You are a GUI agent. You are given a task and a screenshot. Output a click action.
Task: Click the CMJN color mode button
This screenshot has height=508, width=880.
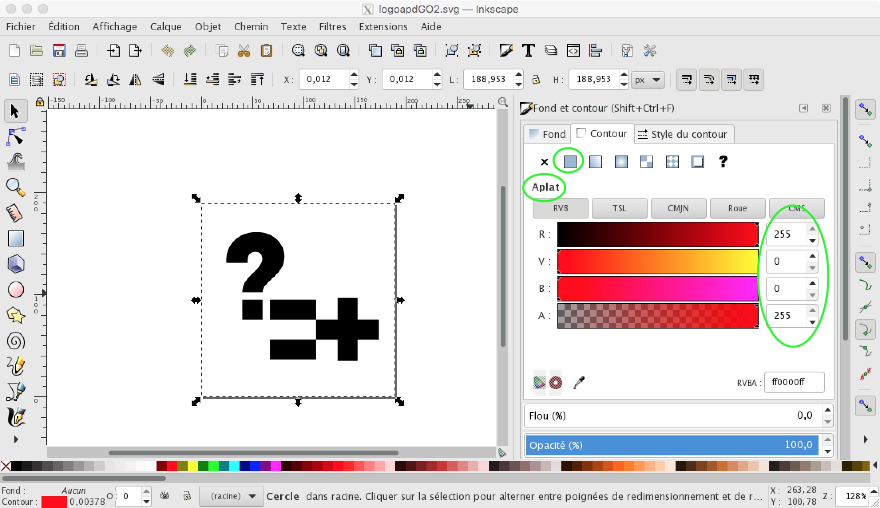pos(678,208)
